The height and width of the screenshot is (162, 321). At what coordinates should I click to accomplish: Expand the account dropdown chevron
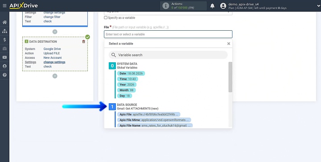tap(318, 6)
